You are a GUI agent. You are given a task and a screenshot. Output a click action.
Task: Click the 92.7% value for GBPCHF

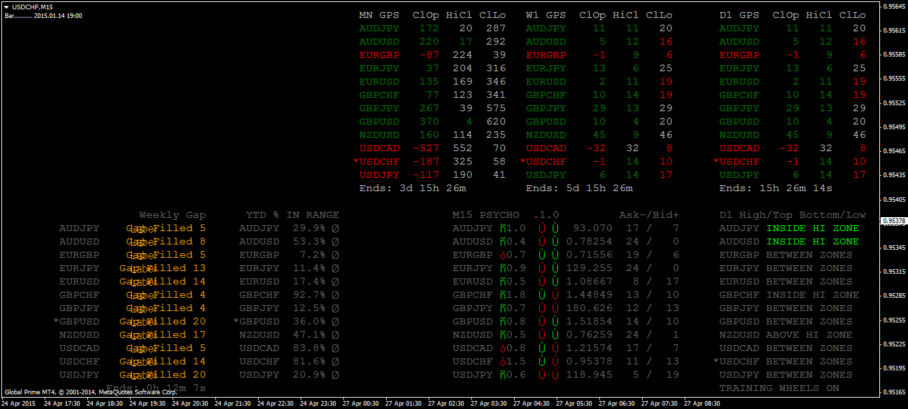[309, 294]
